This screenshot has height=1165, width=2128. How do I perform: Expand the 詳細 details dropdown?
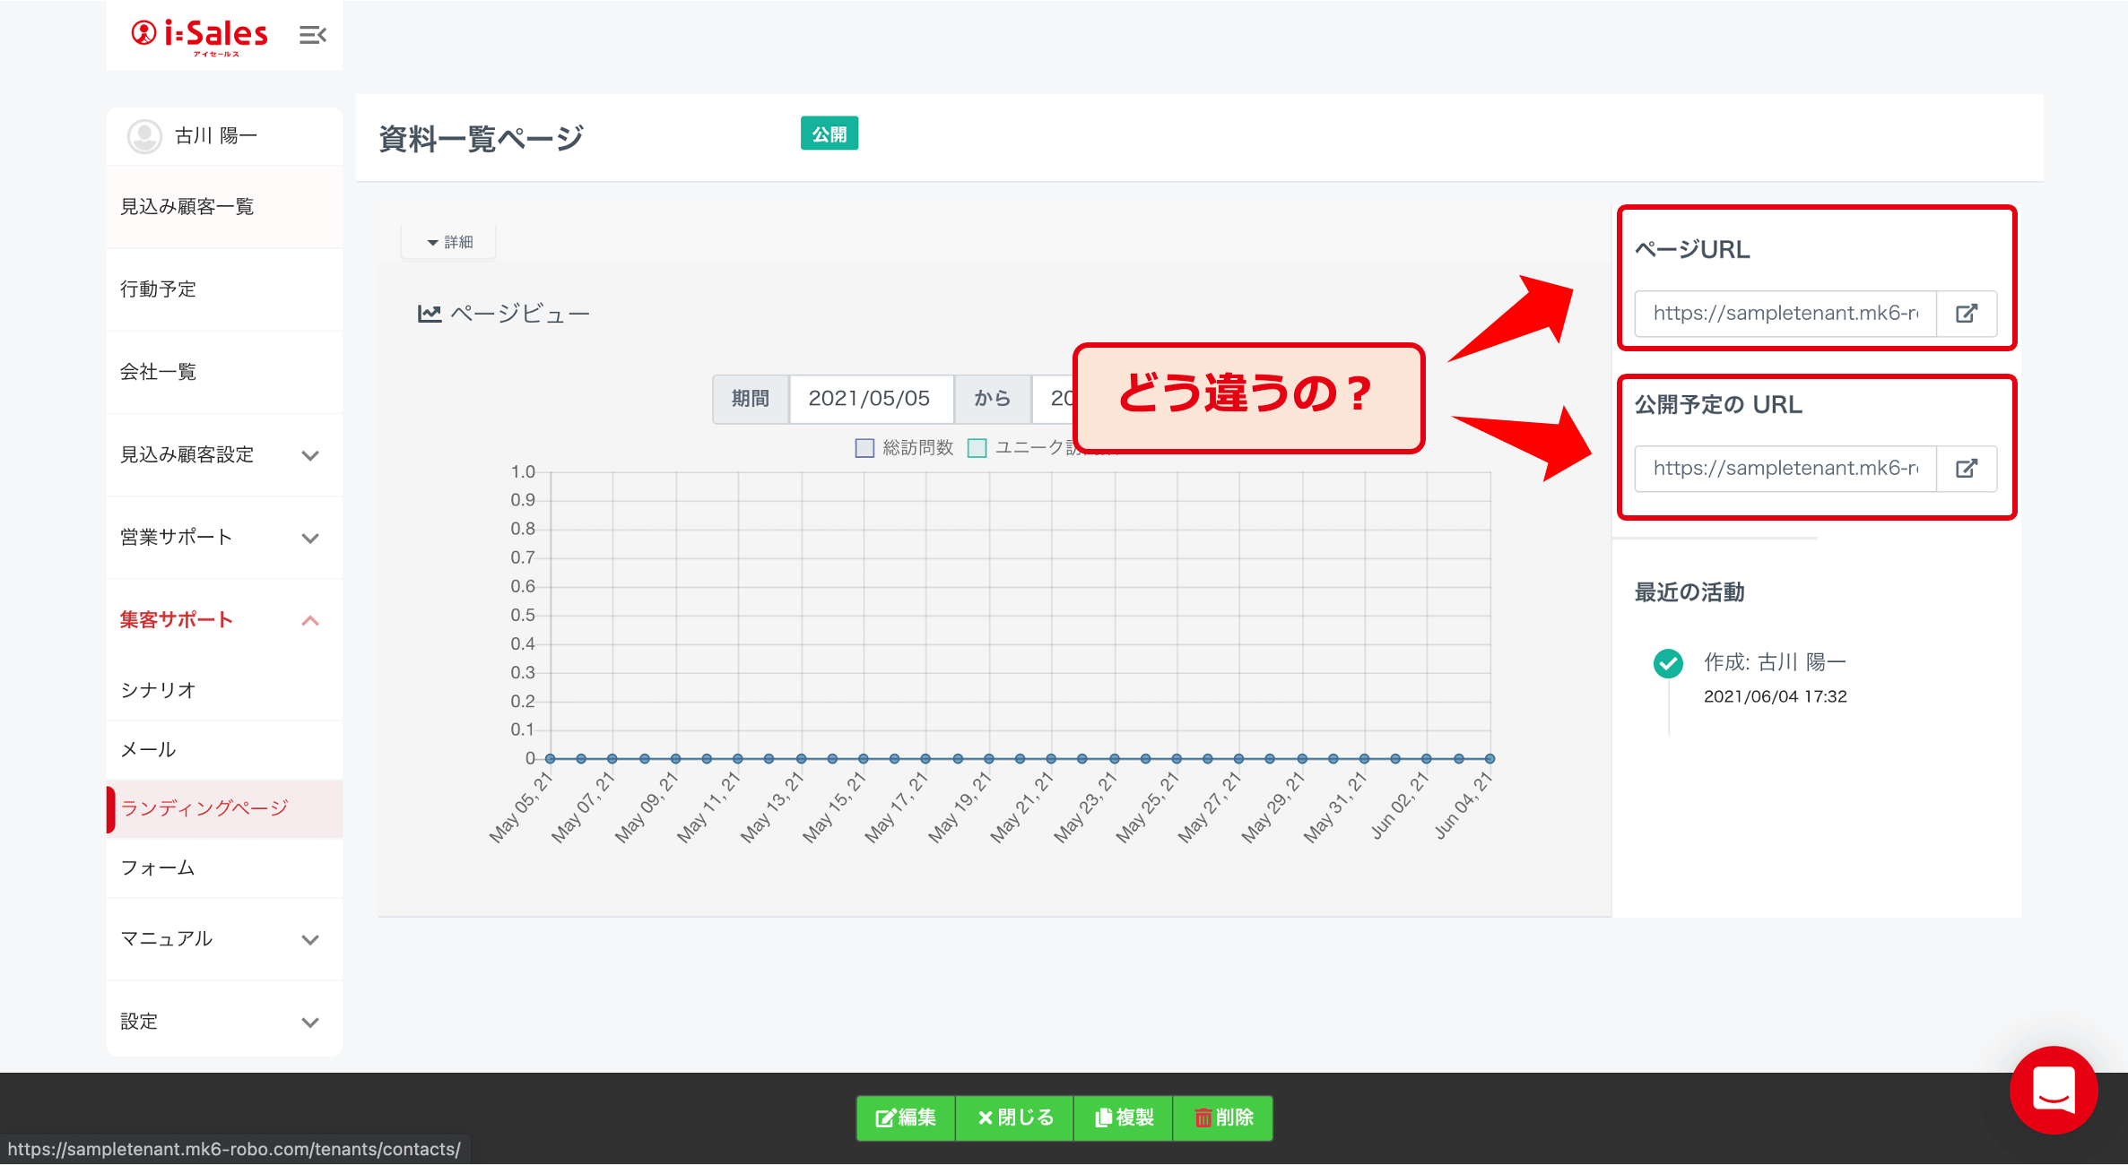[449, 242]
